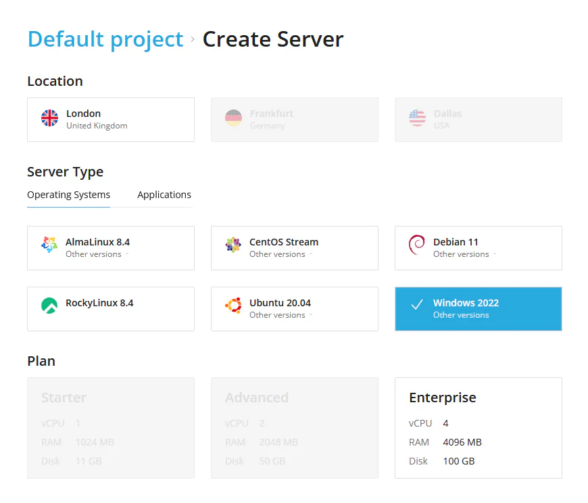Choose the Starter plan option
This screenshot has width=588, height=503.
(110, 427)
